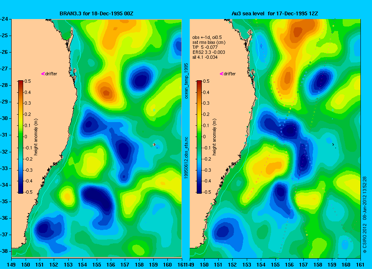The width and height of the screenshot is (372, 269).
Task: Click the '-38' latitude label
Action: [x=4, y=251]
